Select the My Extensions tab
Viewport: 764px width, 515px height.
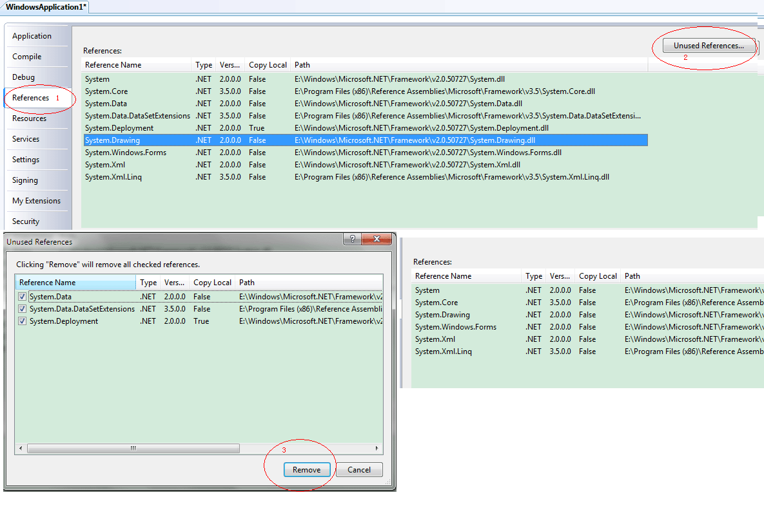pos(37,201)
